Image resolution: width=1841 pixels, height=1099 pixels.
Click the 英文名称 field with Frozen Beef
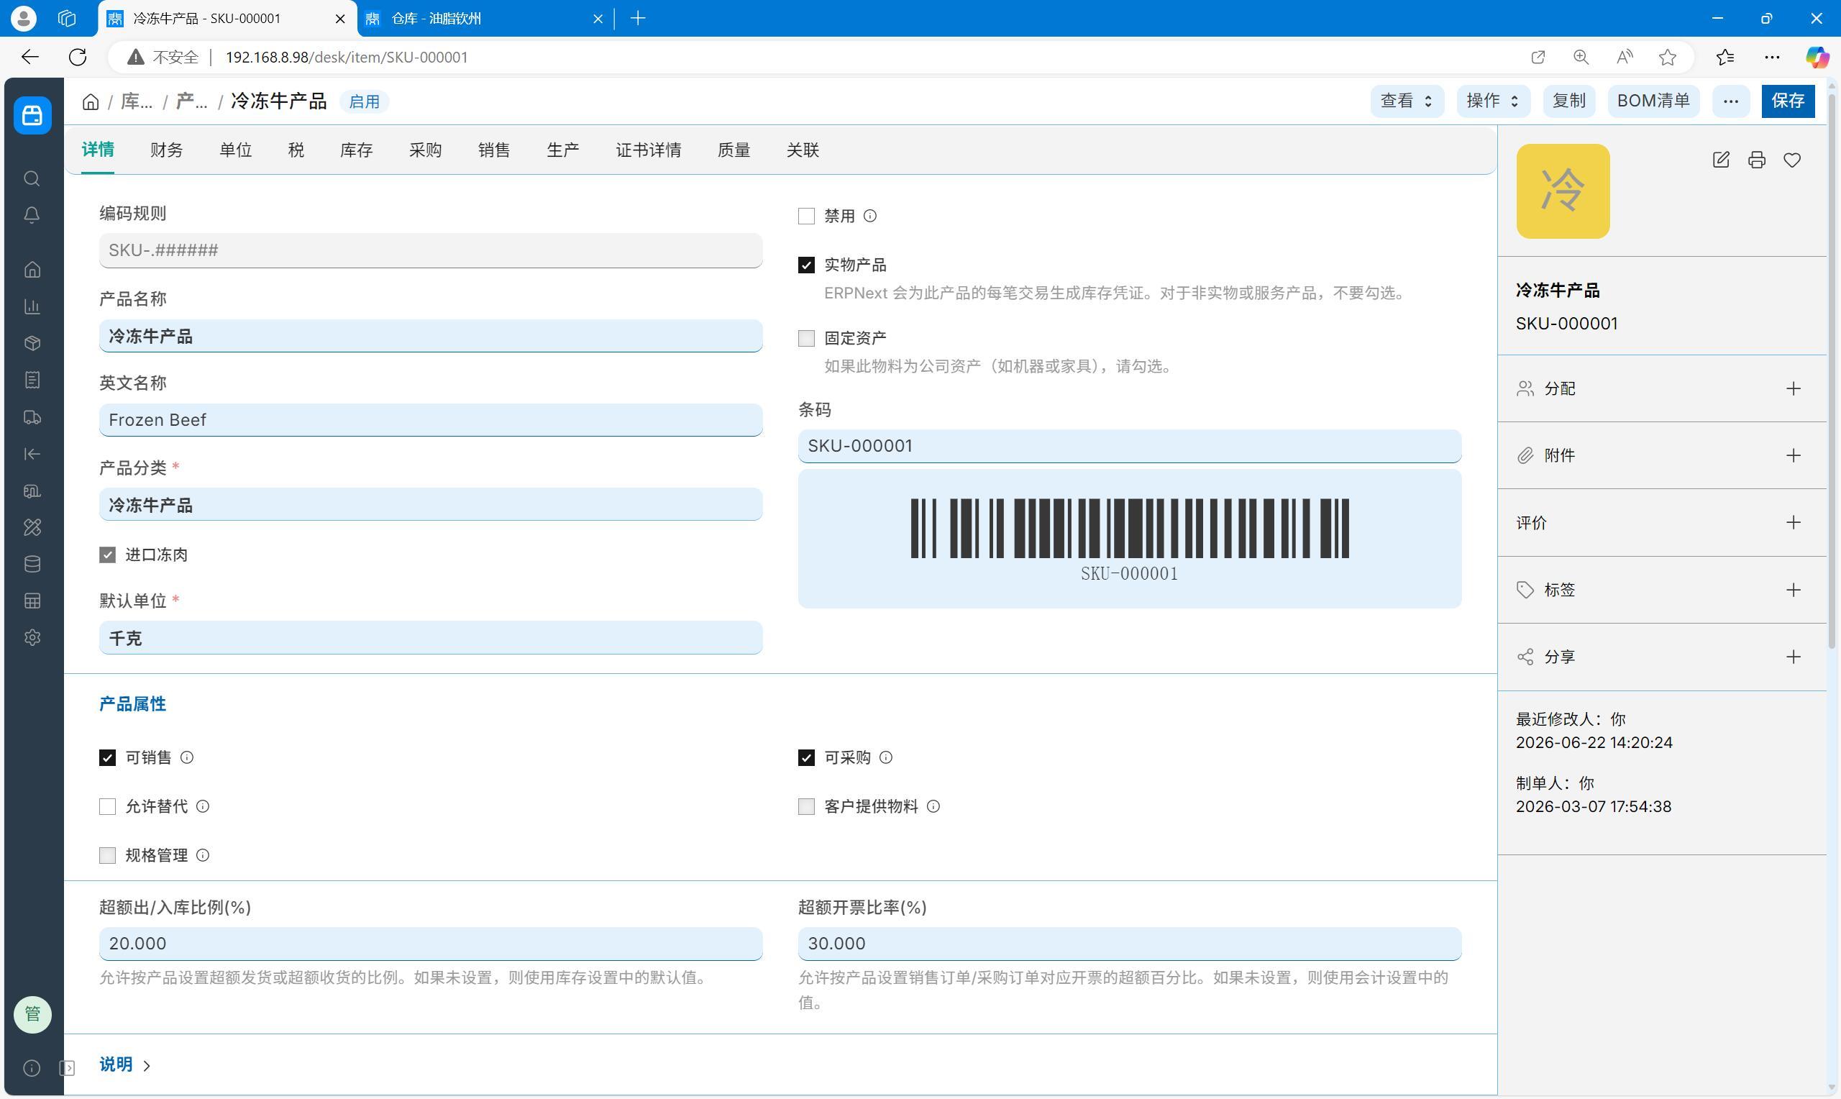click(x=431, y=420)
